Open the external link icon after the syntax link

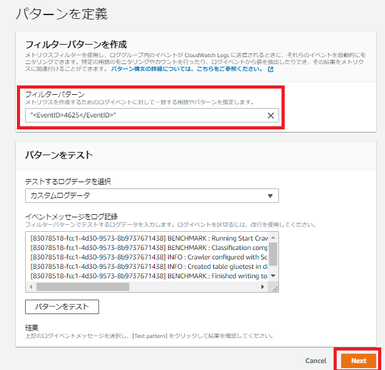[x=270, y=69]
